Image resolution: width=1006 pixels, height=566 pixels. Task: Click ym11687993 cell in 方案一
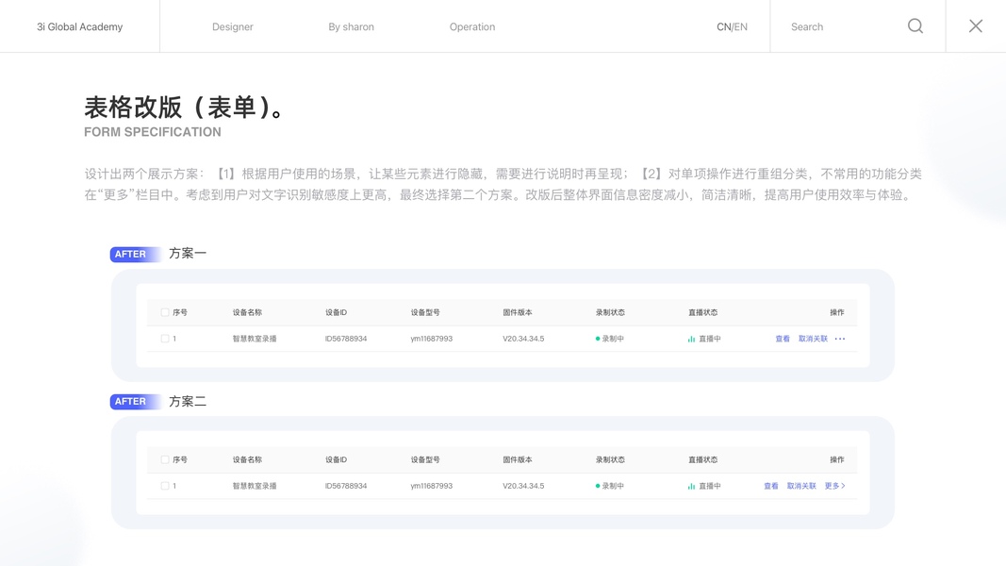click(431, 339)
